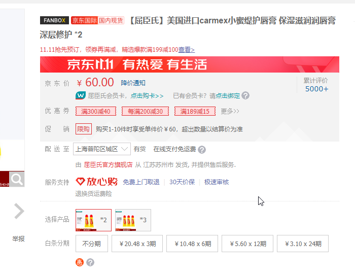Click the help icon beside 点击绑定
Viewport: 355px width, 275px height.
[x=245, y=95]
